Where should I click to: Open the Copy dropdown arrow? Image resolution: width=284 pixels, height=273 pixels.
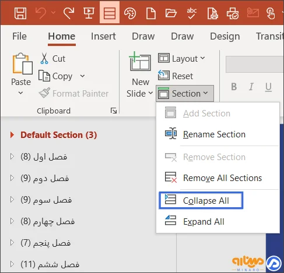(x=82, y=76)
